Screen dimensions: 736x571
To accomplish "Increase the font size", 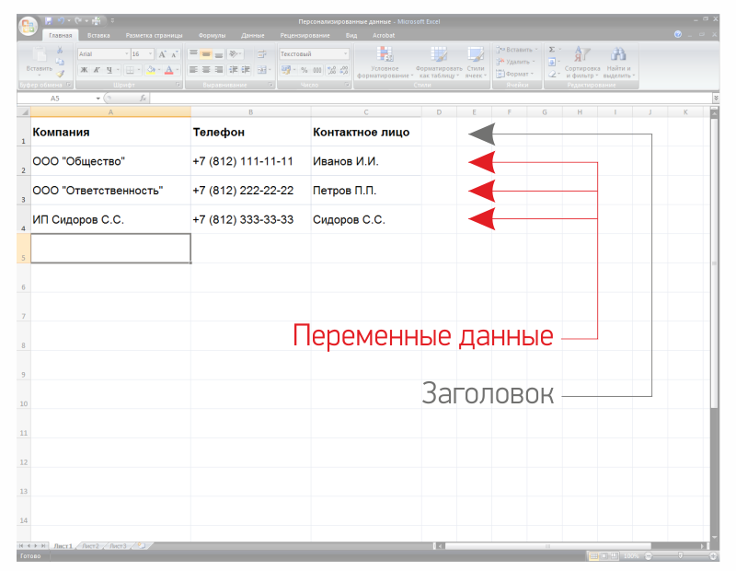I will pyautogui.click(x=162, y=54).
